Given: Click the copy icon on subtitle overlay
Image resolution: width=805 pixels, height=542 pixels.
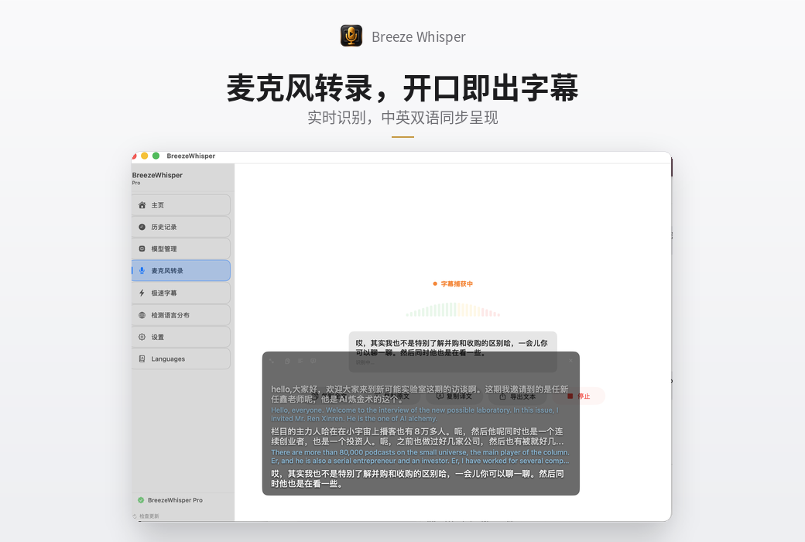Looking at the screenshot, I should click(287, 361).
